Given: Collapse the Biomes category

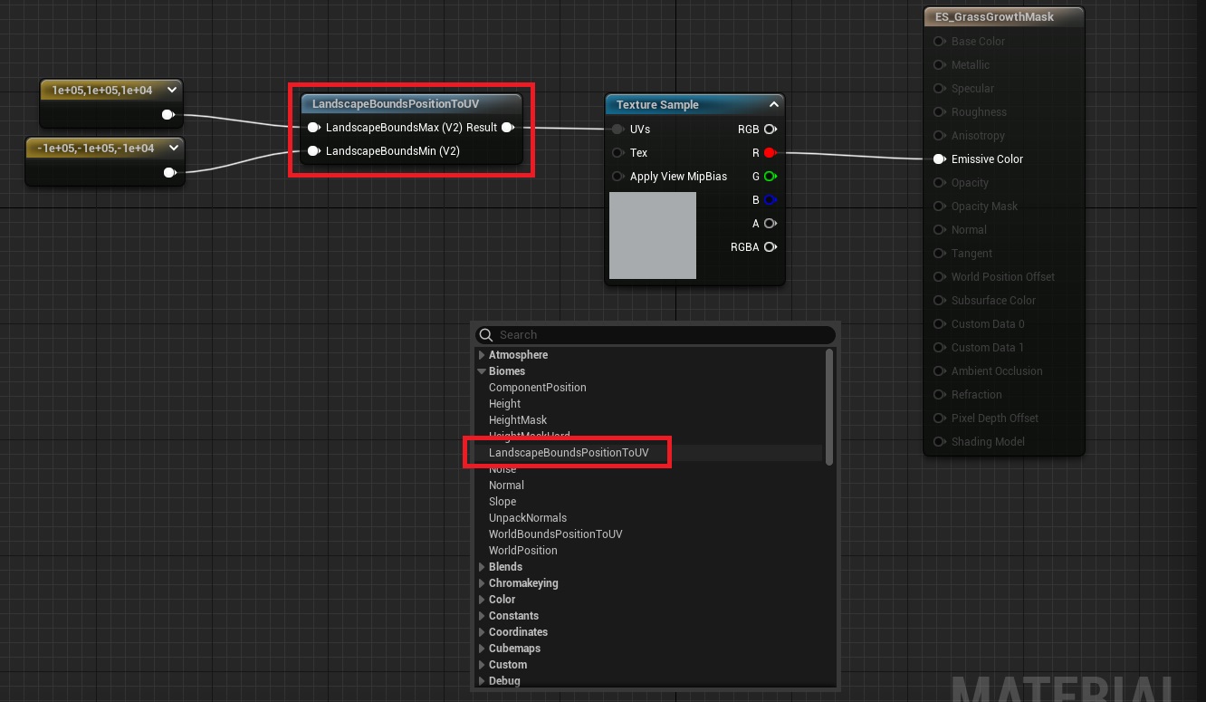Looking at the screenshot, I should (x=482, y=371).
